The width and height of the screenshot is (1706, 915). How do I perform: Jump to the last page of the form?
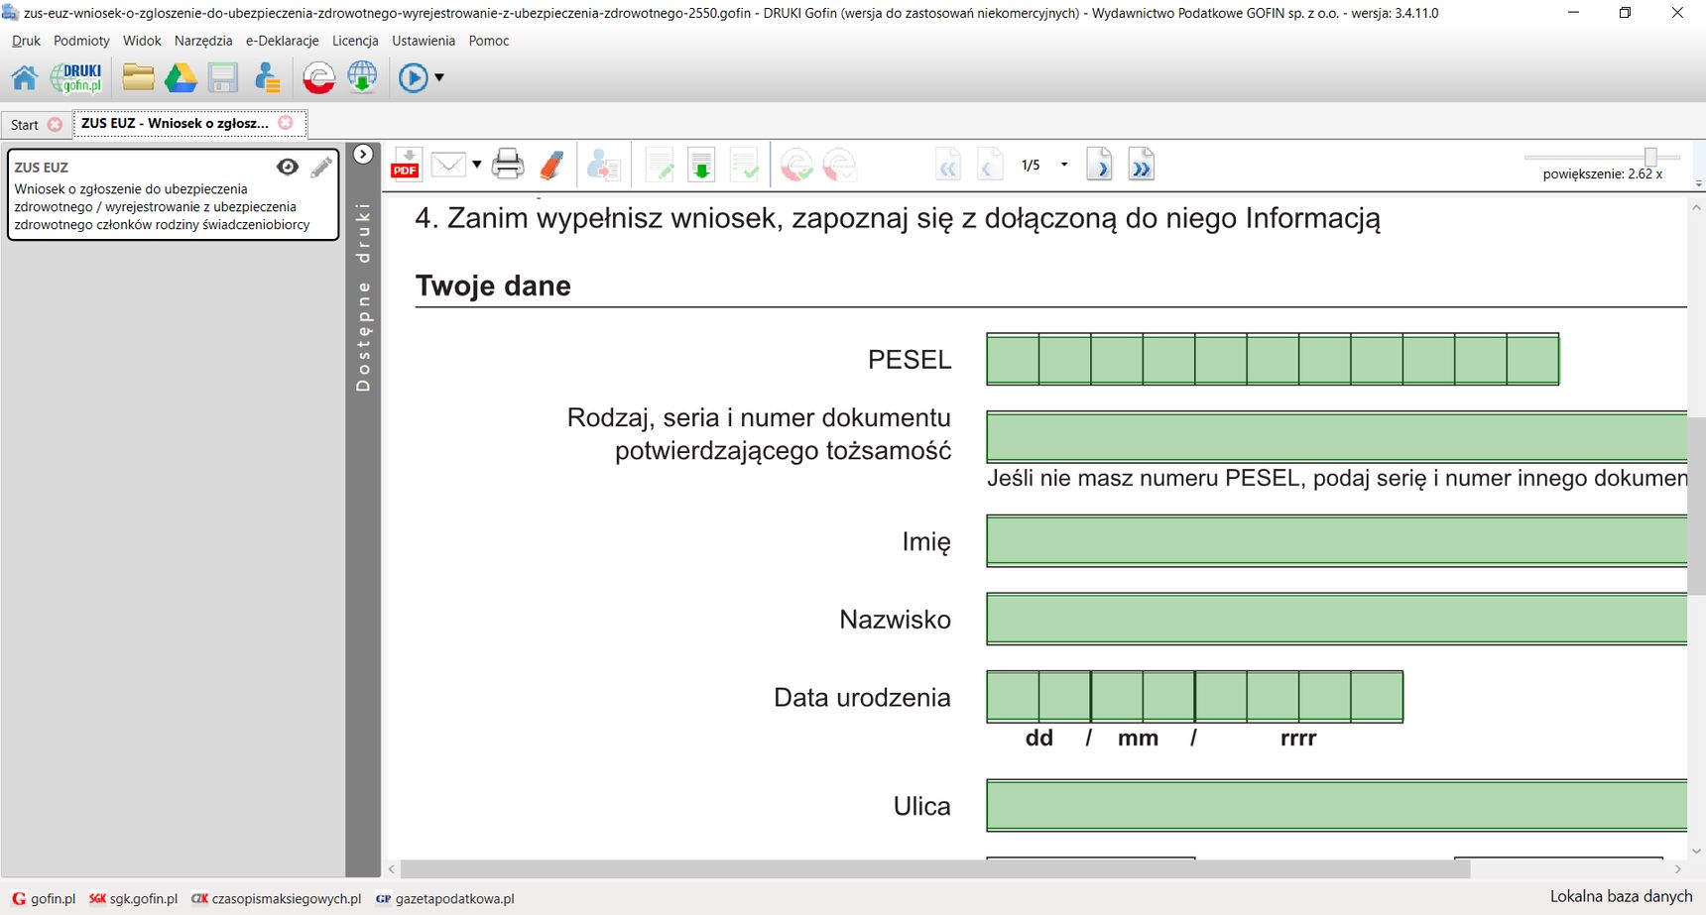(x=1142, y=165)
